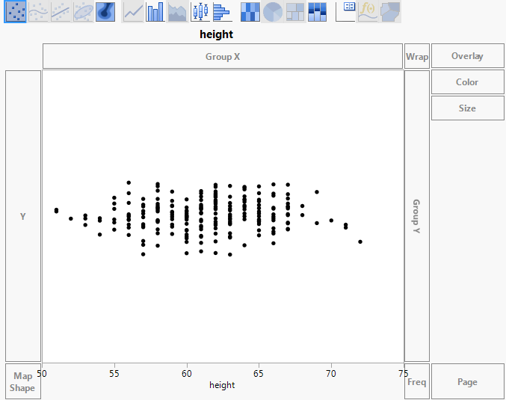
Task: Click the Group X drop zone
Action: tap(223, 56)
